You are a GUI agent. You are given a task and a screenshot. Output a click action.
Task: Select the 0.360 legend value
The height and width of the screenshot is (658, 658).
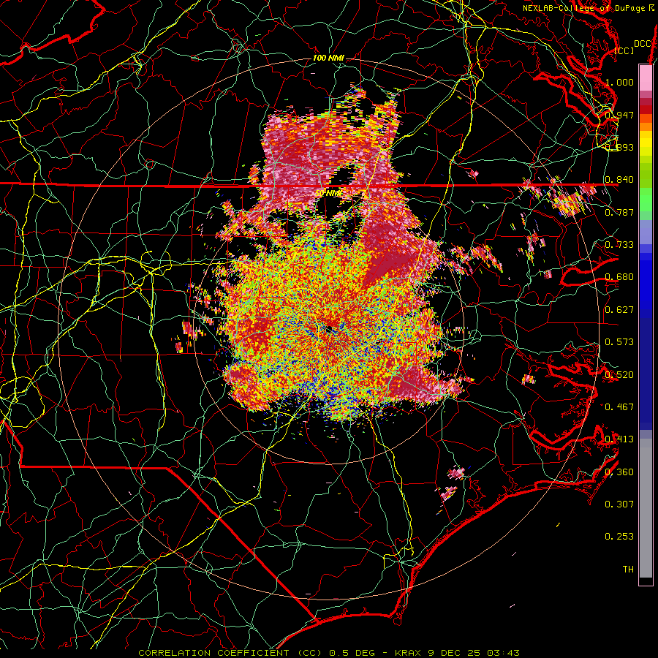tap(619, 472)
